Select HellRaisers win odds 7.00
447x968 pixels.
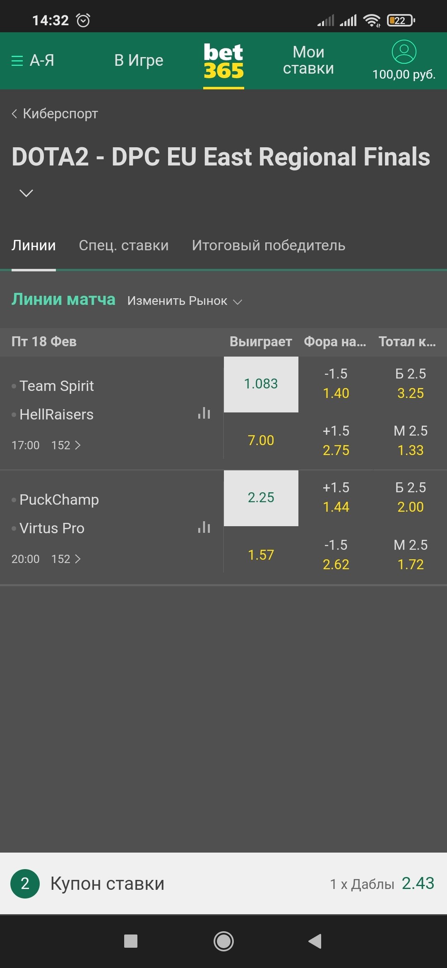pyautogui.click(x=261, y=441)
